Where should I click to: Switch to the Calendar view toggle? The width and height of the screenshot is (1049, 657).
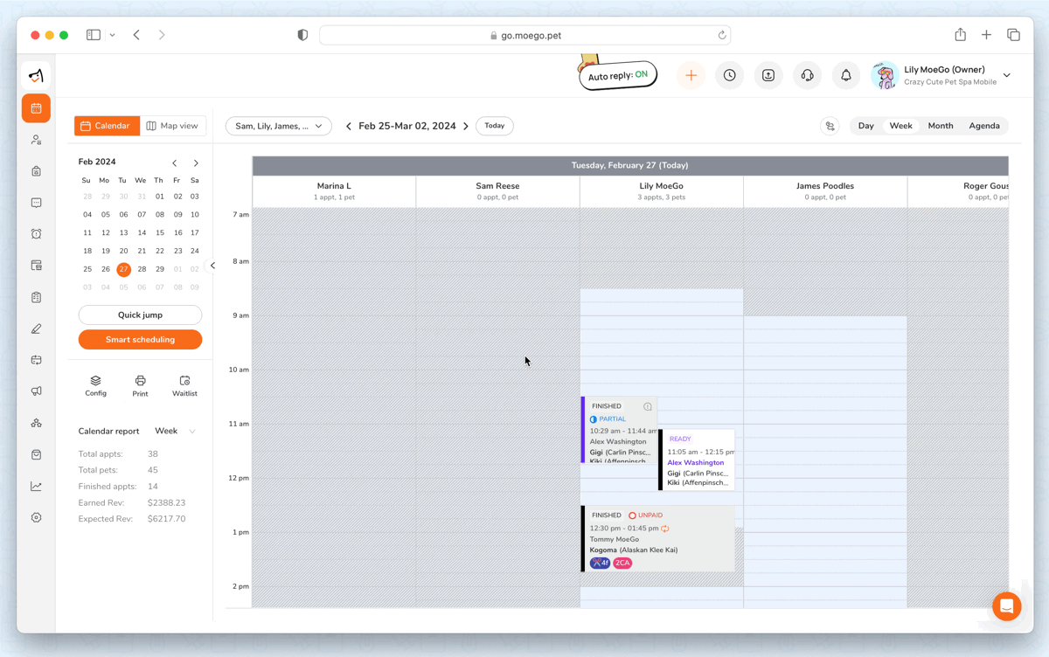(x=107, y=126)
